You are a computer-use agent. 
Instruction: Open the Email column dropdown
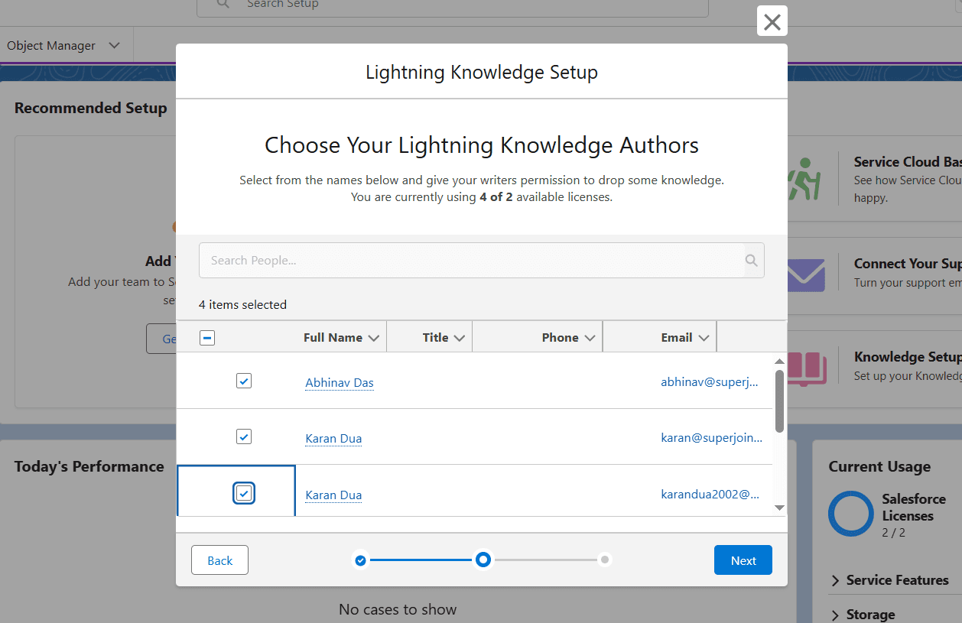click(x=704, y=338)
